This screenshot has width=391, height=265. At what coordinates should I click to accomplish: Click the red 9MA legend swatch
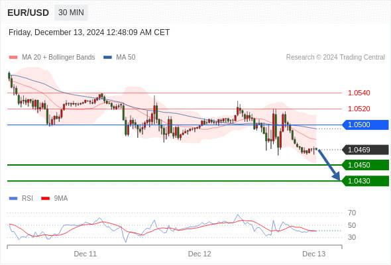point(45,199)
